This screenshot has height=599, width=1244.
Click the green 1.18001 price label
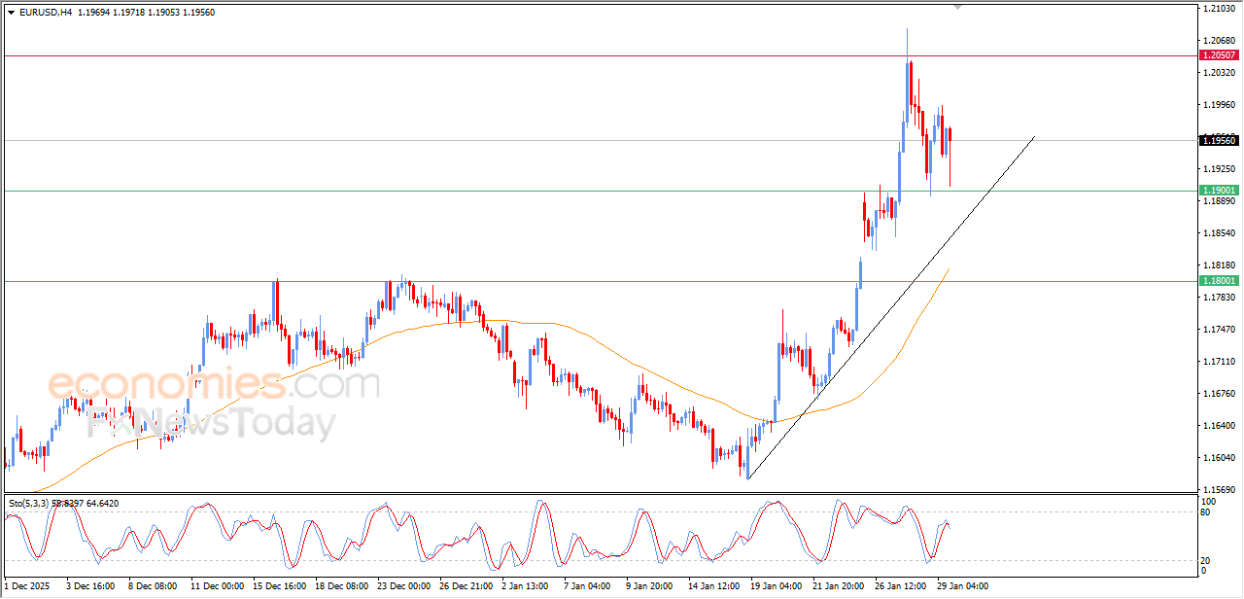(1218, 281)
